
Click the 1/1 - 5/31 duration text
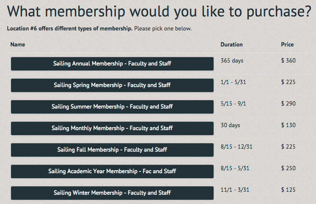coord(234,82)
